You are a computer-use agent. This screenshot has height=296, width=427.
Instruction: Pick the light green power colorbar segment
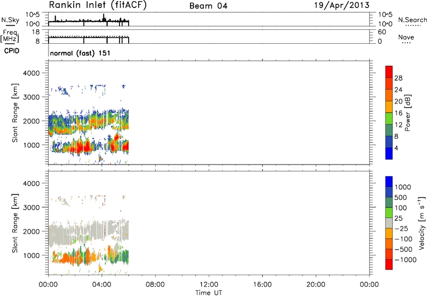coord(389,119)
